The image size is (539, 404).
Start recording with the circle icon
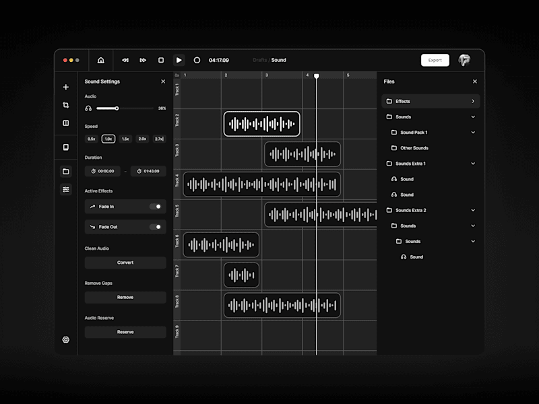(197, 60)
